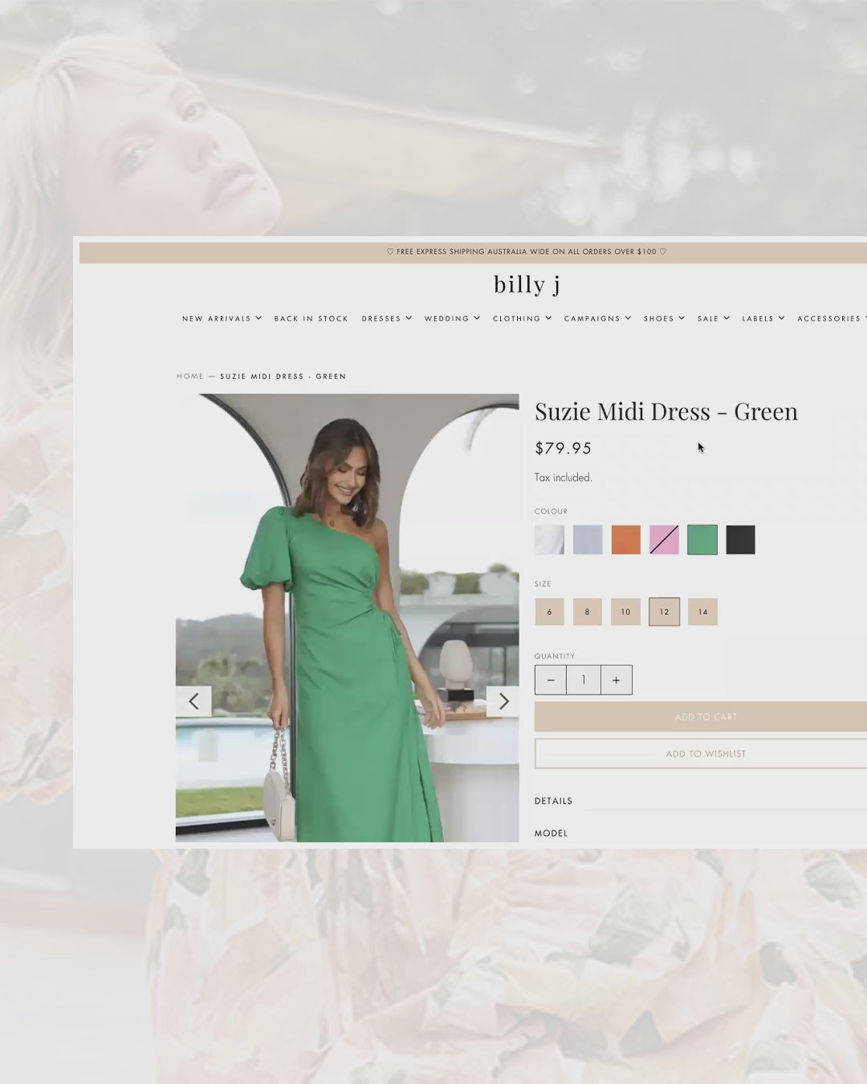Increase quantity with plus button

click(x=616, y=680)
